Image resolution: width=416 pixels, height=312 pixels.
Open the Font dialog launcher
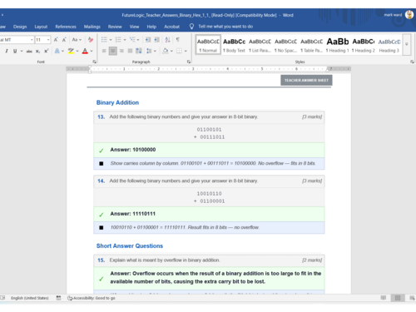click(94, 62)
